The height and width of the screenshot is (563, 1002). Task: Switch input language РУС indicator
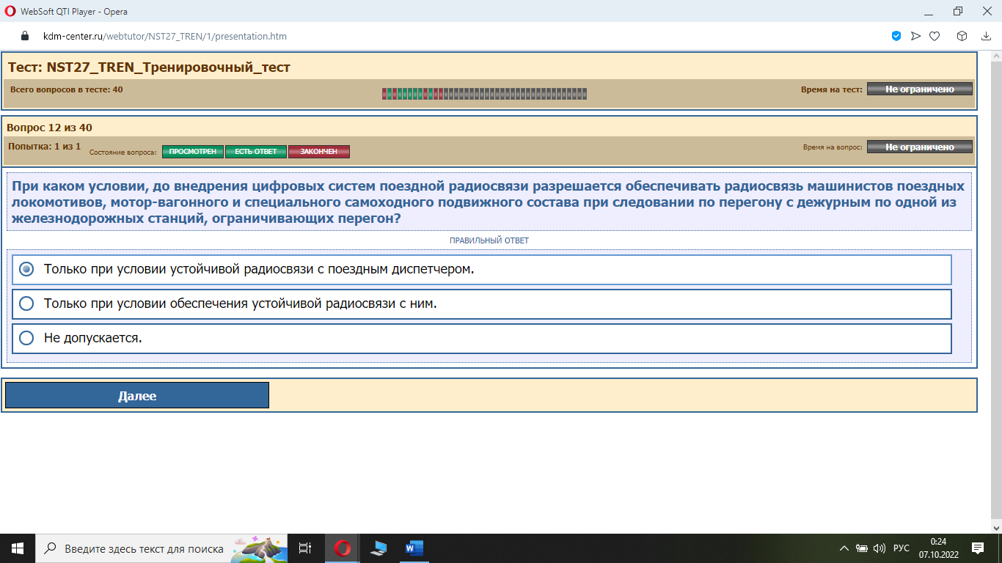coord(902,548)
